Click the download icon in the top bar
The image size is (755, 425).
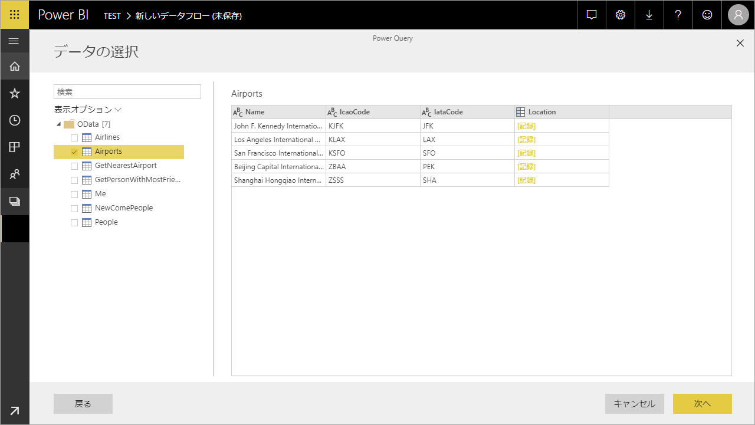tap(649, 15)
